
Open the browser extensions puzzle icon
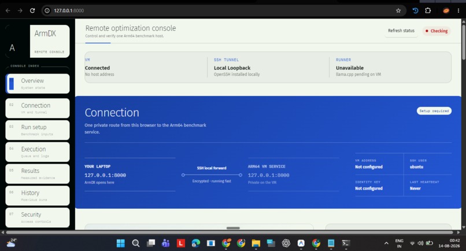click(x=428, y=11)
